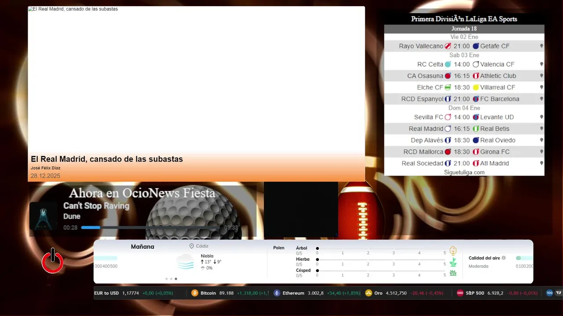The height and width of the screenshot is (316, 563).
Task: Click the Dune album art thumbnail
Action: coord(43,216)
